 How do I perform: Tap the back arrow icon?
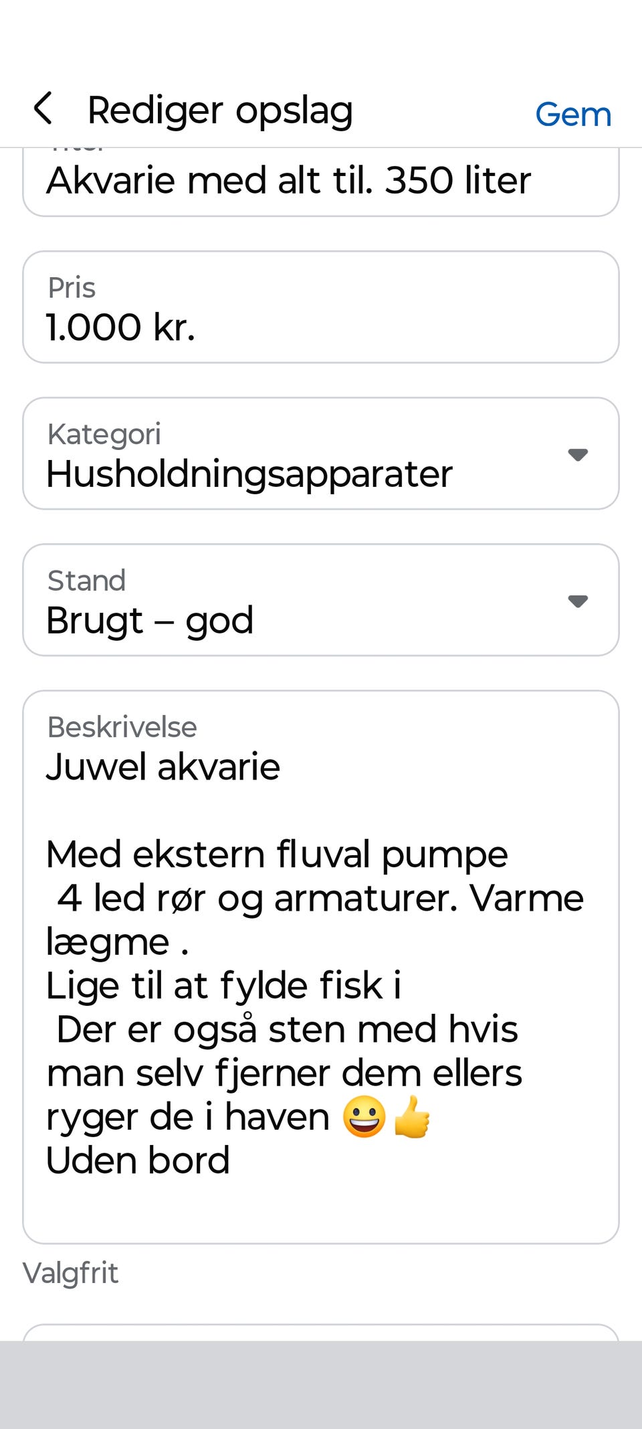[43, 109]
